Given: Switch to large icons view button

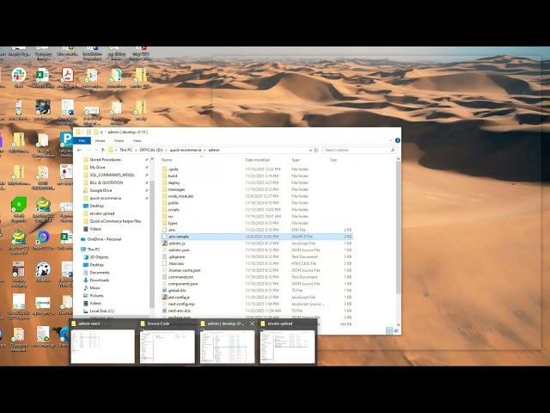Looking at the screenshot, I should coord(396,330).
